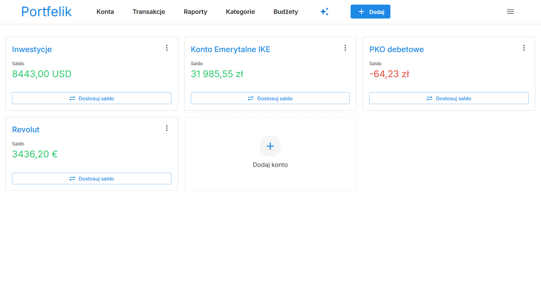Expand PKO debetowe three-dot options

point(524,48)
